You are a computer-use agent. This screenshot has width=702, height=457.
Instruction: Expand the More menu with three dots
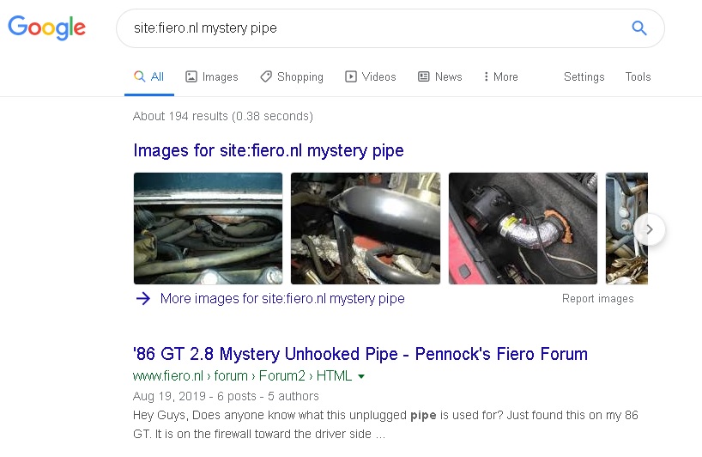[x=500, y=76]
